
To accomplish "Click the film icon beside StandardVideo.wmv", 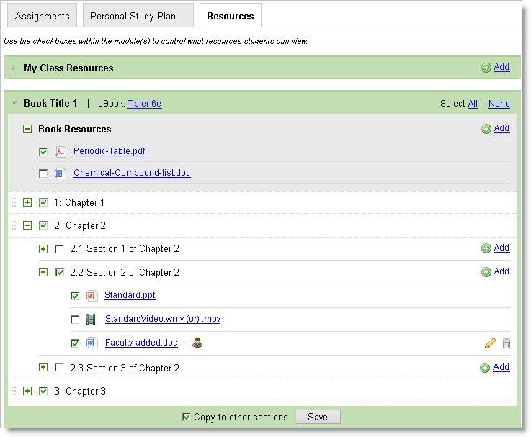I will 92,320.
